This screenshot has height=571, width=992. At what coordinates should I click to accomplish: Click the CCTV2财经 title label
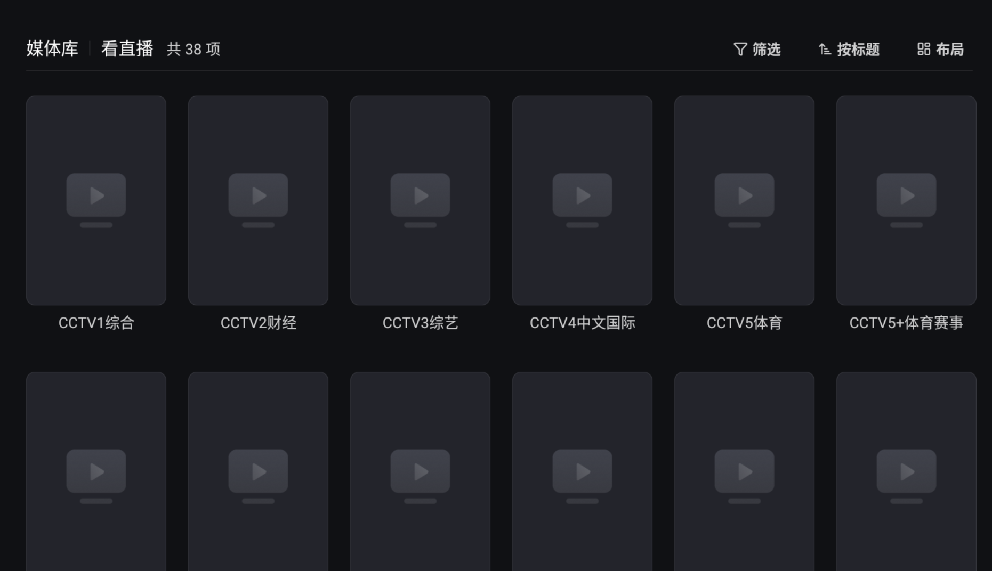point(258,323)
